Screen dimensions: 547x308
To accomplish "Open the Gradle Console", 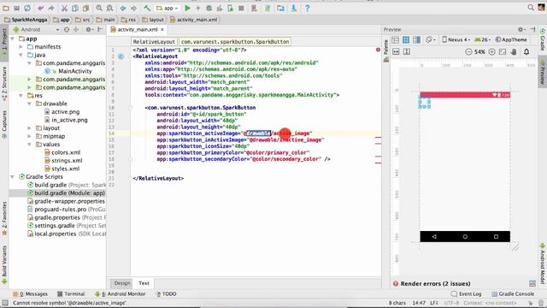I will (513, 294).
